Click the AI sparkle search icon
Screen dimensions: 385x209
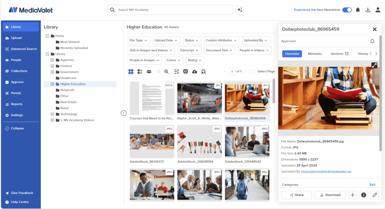pos(240,10)
